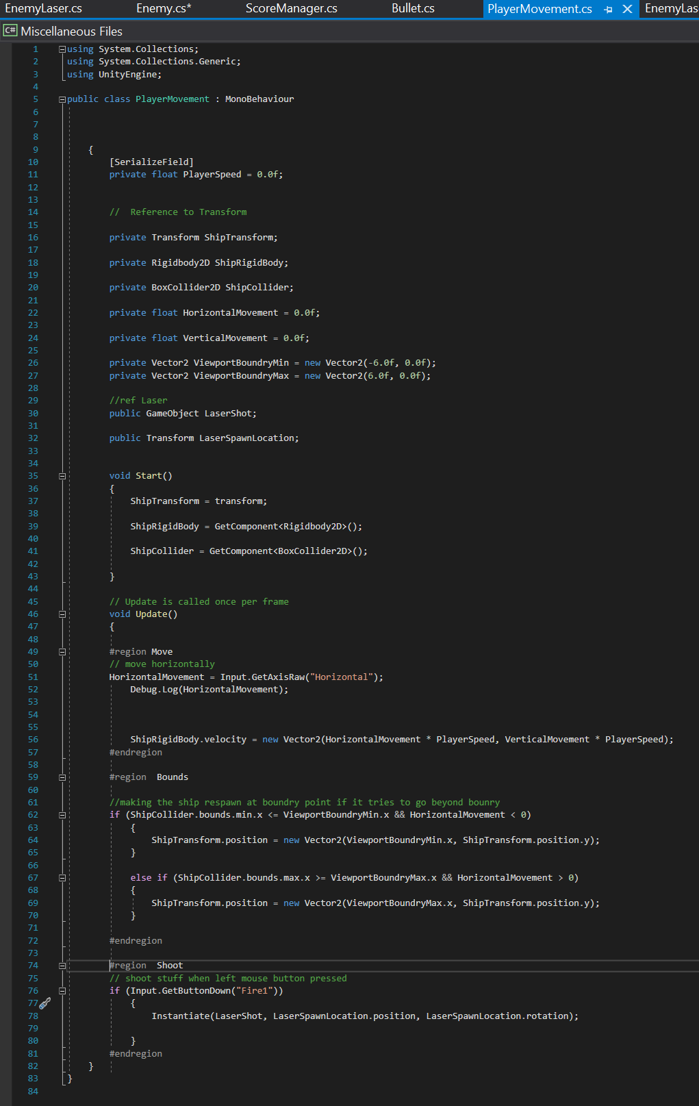The height and width of the screenshot is (1106, 699).
Task: Click LaserSpawnLocation in the line 32 declaration
Action: click(246, 438)
